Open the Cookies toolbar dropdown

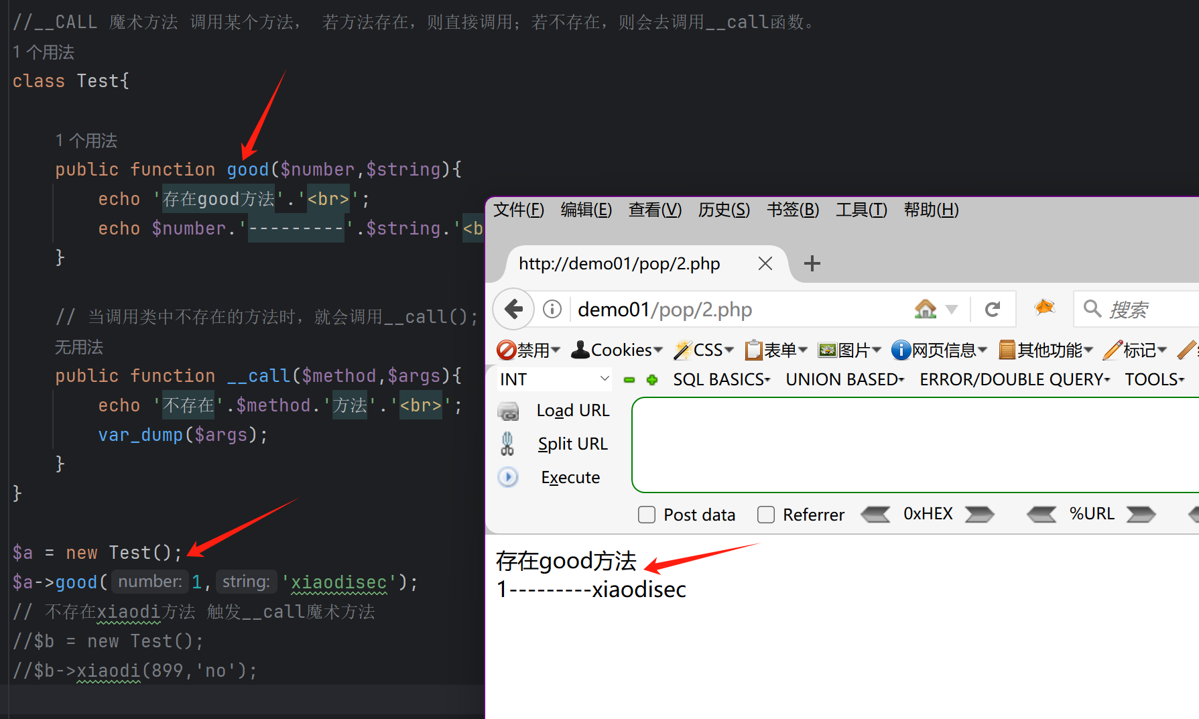pos(617,350)
